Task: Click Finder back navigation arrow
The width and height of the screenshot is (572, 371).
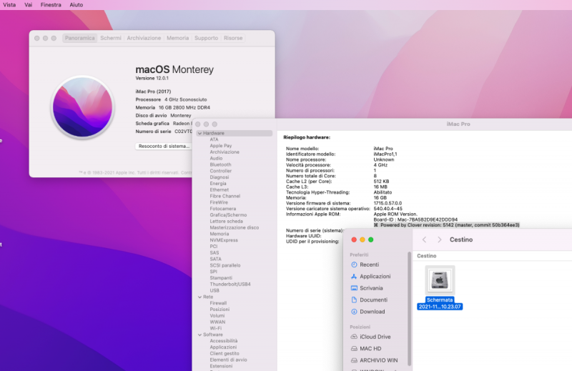Action: coord(424,239)
